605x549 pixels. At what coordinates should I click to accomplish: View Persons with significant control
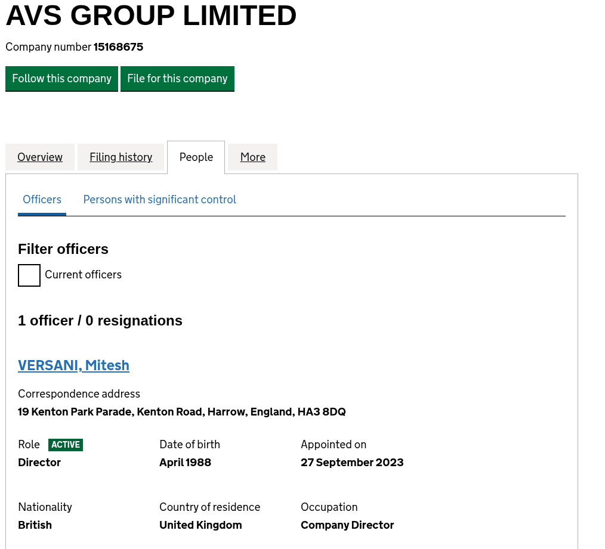click(160, 200)
